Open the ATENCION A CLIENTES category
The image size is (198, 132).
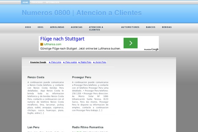coord(96,28)
